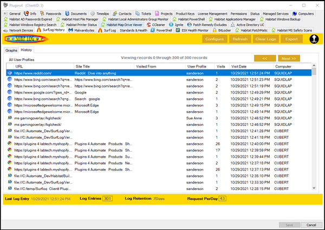Click the Cancel button
Image resolution: width=325 pixels, height=230 pixels.
[x=311, y=225]
